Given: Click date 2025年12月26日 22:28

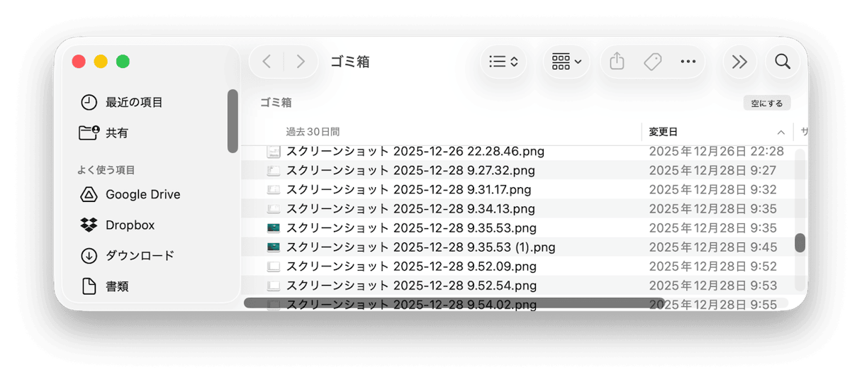Looking at the screenshot, I should click(716, 151).
